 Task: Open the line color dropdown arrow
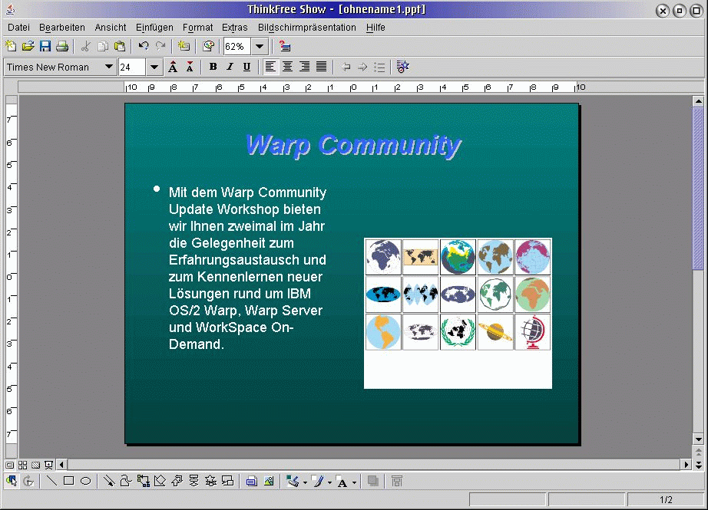[x=329, y=482]
